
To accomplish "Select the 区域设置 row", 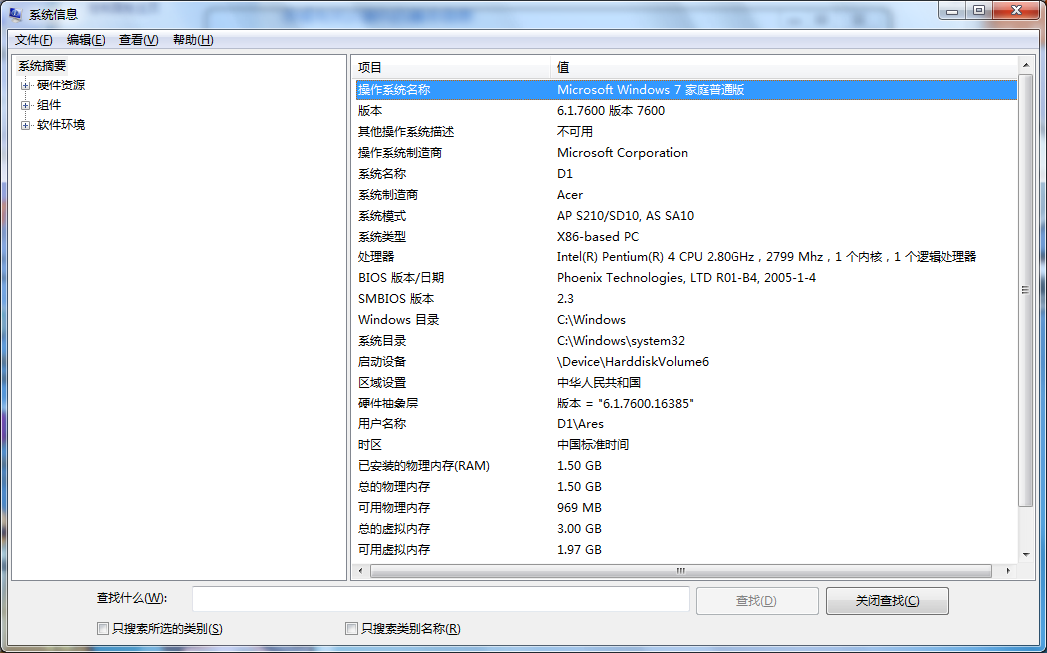I will coord(686,383).
